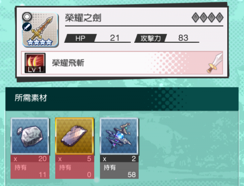Image resolution: width=244 pixels, height=186 pixels.
Task: Select the HP stat label
Action: (x=80, y=38)
